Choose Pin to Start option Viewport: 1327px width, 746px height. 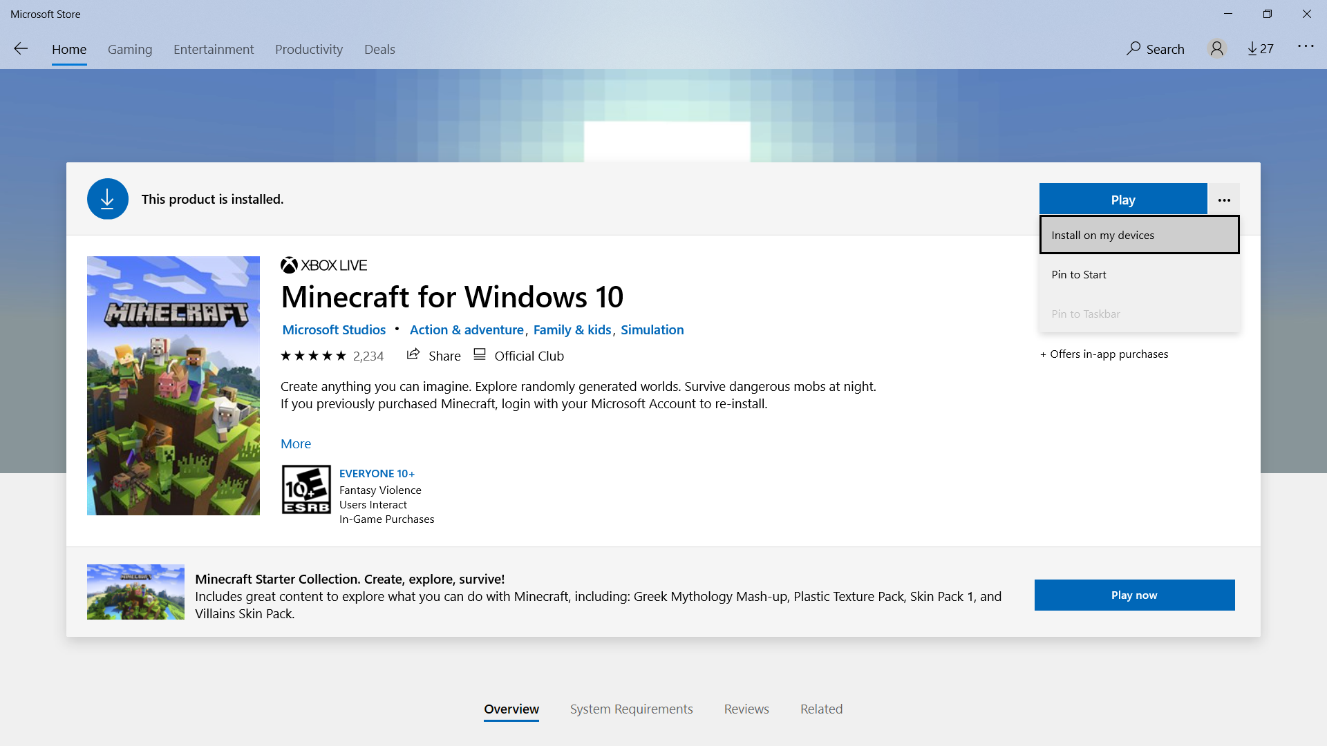point(1078,274)
